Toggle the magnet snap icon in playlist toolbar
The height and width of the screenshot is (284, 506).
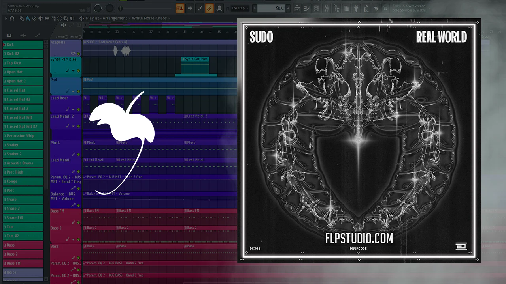(x=12, y=18)
